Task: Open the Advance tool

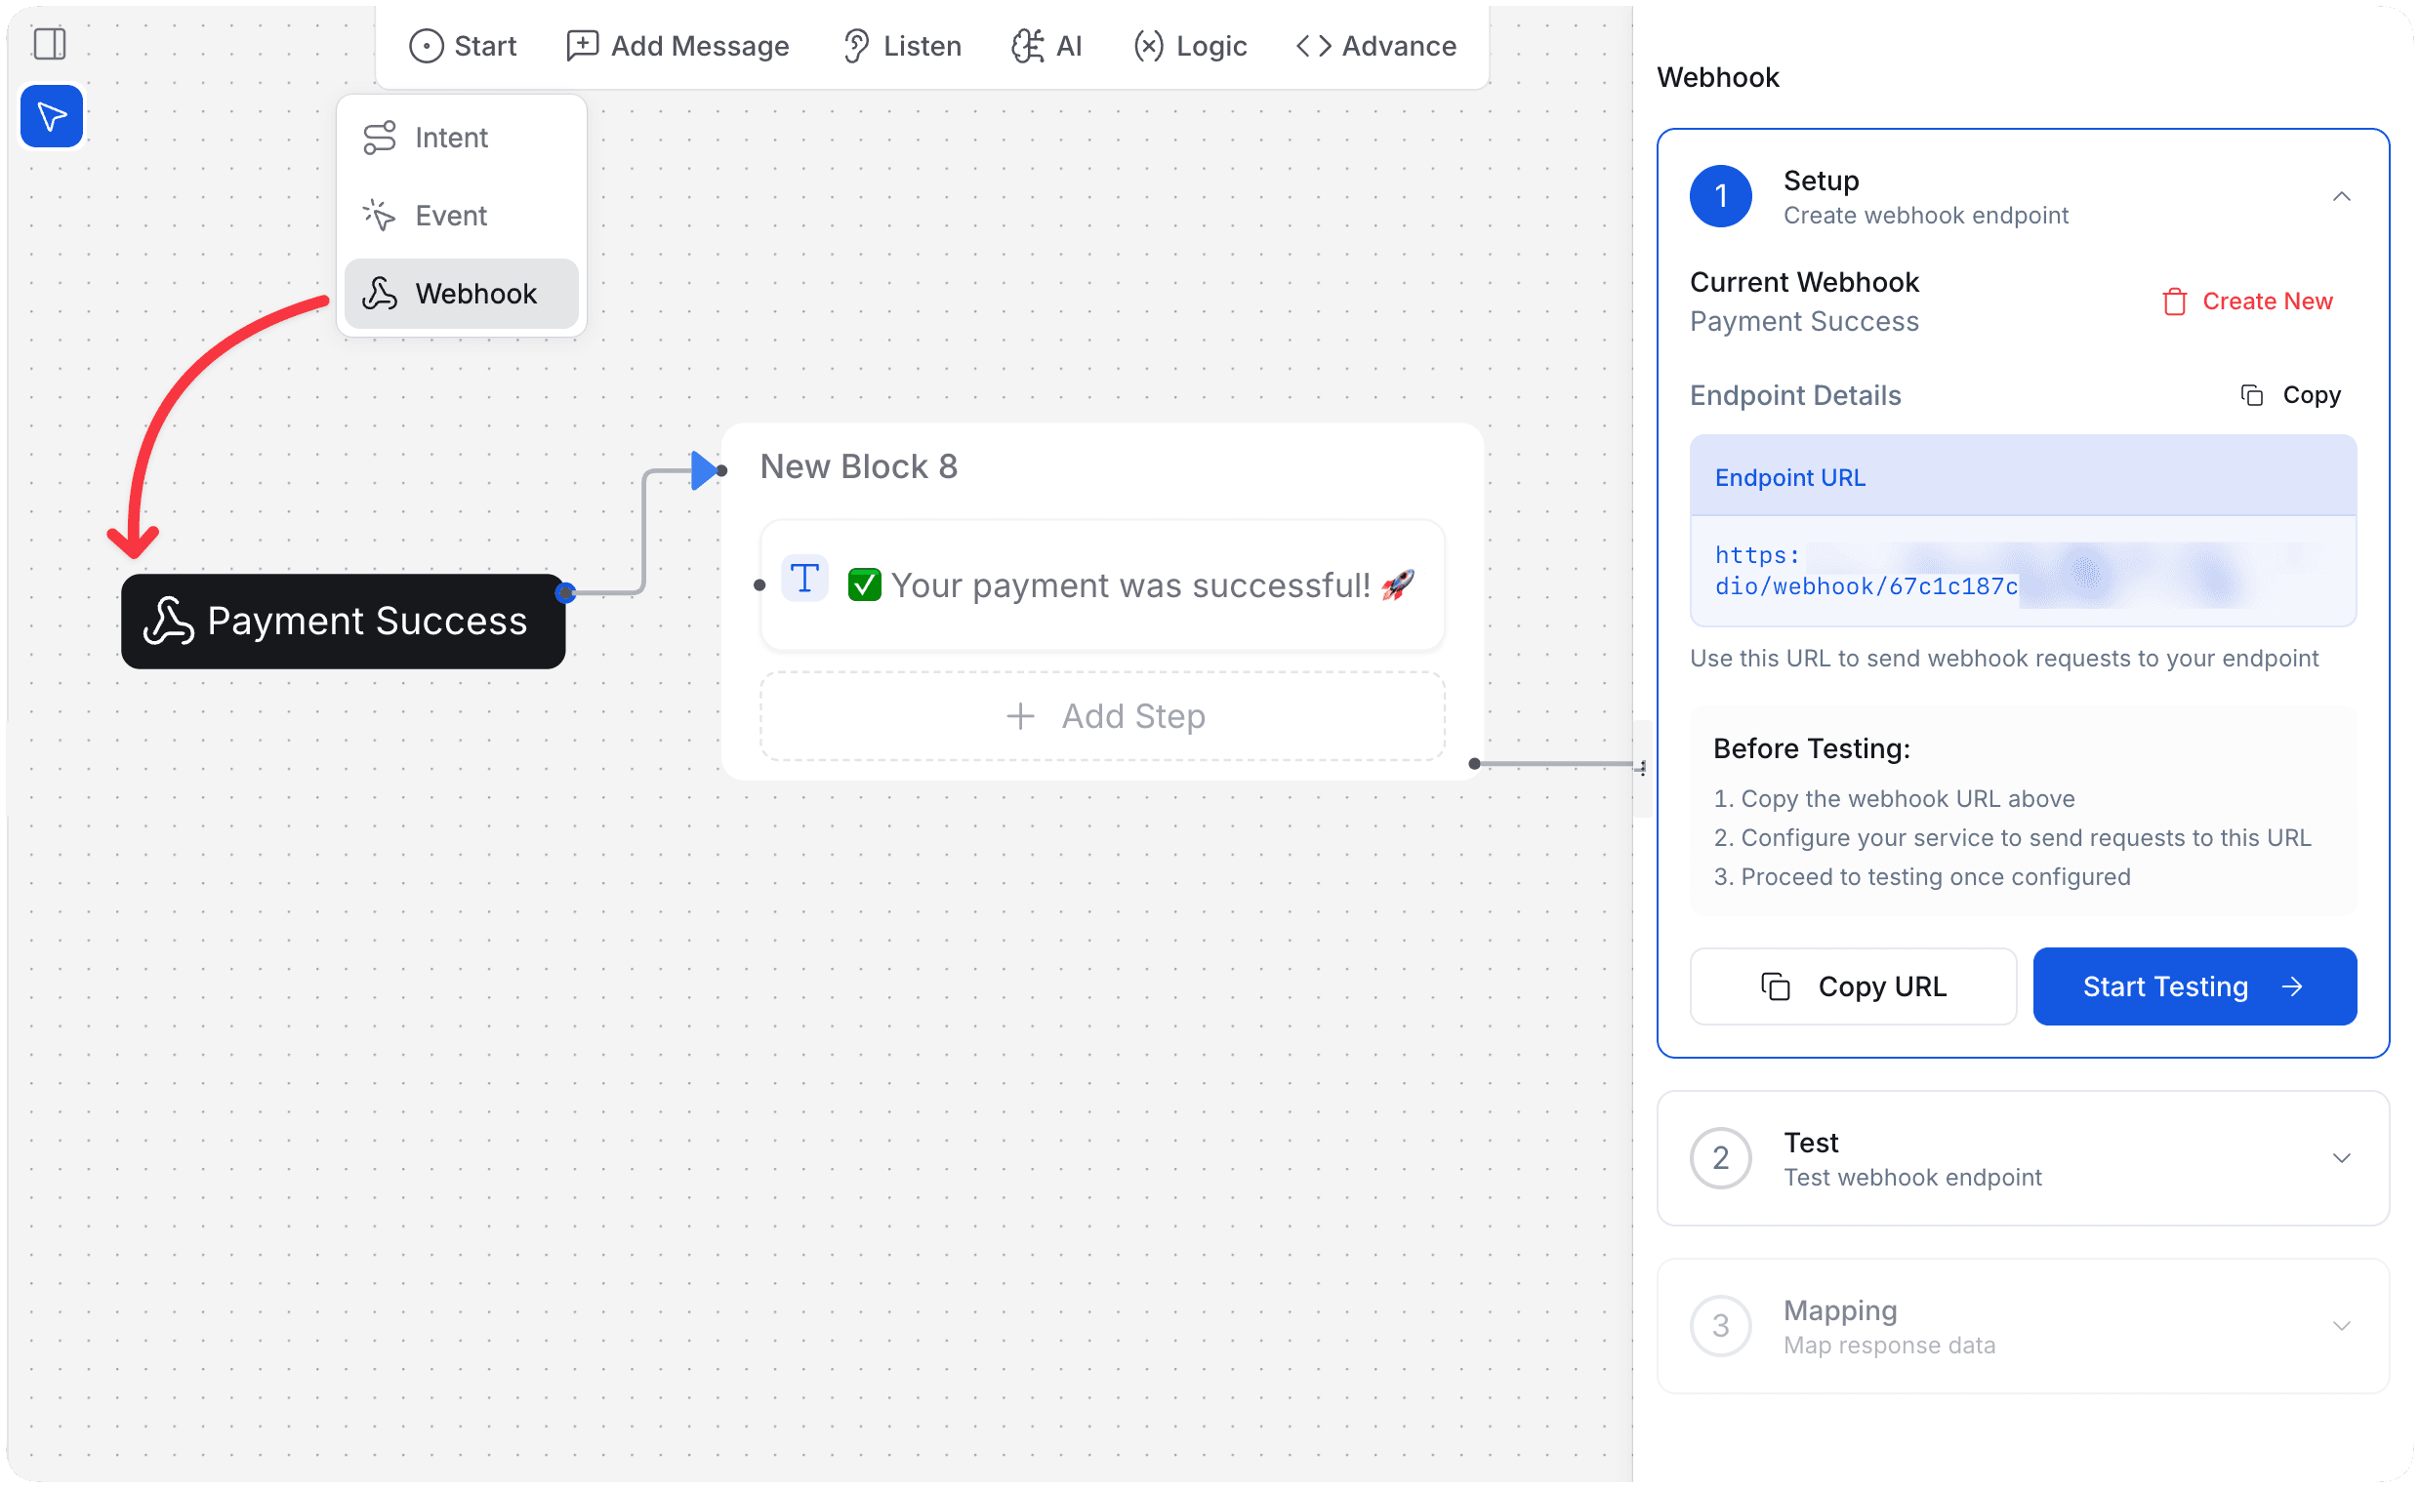Action: pyautogui.click(x=1374, y=45)
